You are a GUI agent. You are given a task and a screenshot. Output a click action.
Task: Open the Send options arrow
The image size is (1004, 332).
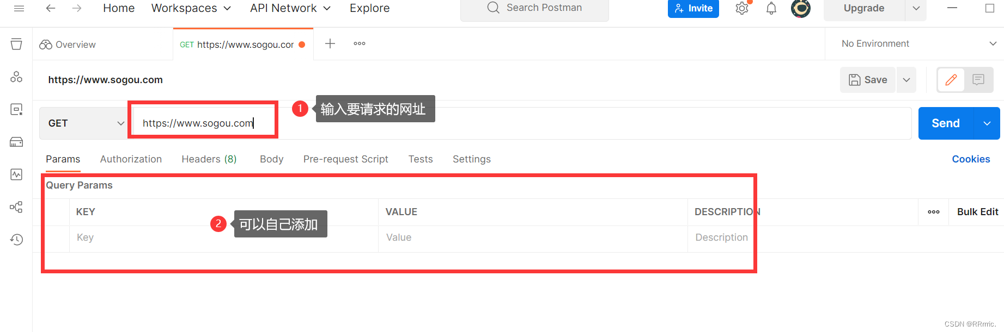click(x=987, y=123)
